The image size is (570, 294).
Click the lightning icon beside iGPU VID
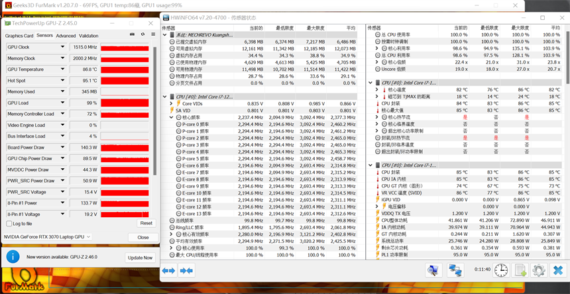pyautogui.click(x=378, y=199)
